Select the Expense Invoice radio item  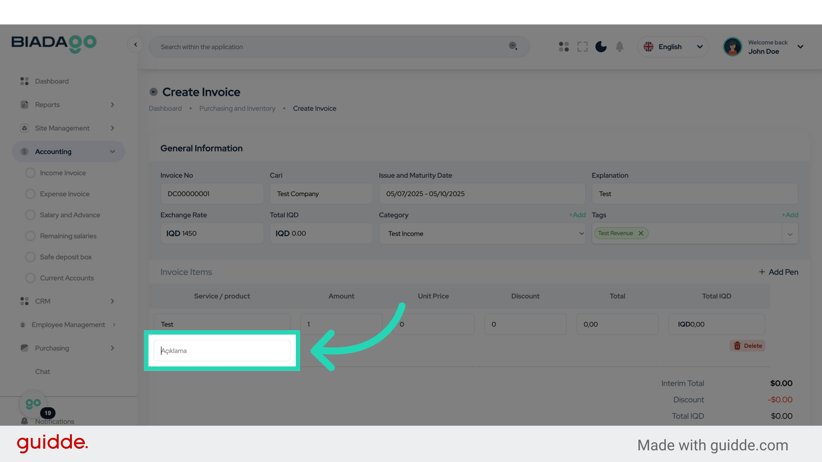point(30,194)
